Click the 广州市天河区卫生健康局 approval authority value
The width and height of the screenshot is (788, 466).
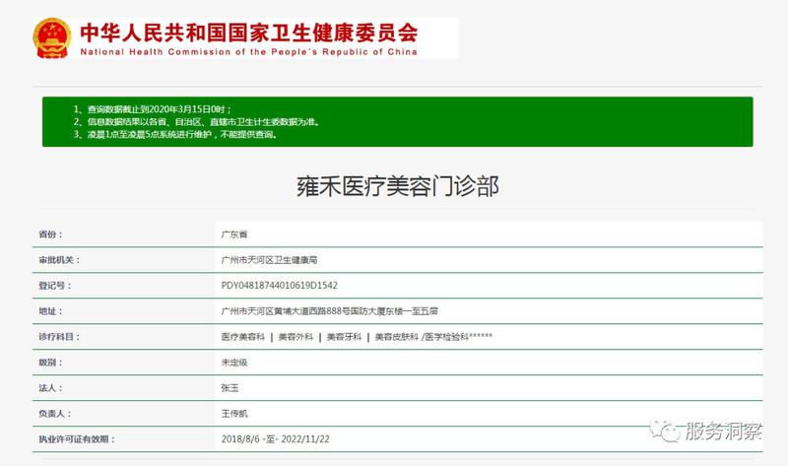coord(269,260)
